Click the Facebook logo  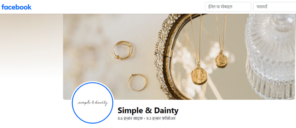16,7
